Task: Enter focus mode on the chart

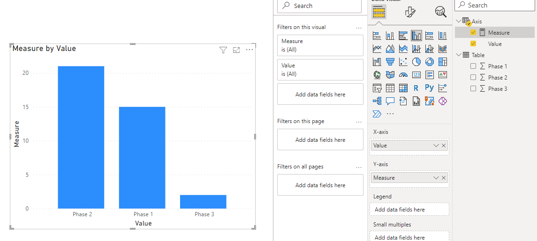Action: click(x=236, y=51)
